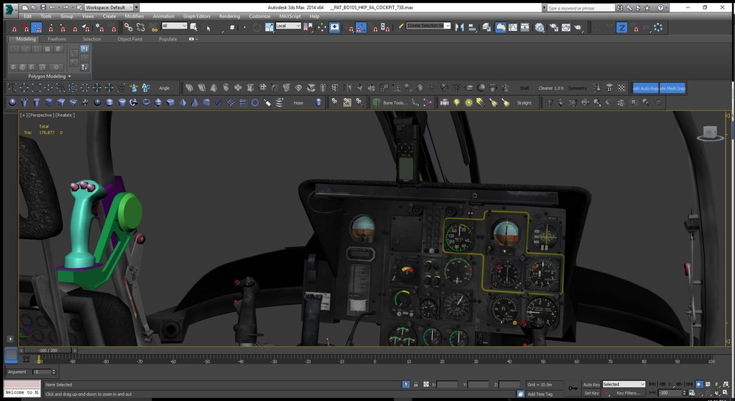Open the Local reference coordinate system dropdown
This screenshot has width=735, height=401.
click(x=288, y=26)
